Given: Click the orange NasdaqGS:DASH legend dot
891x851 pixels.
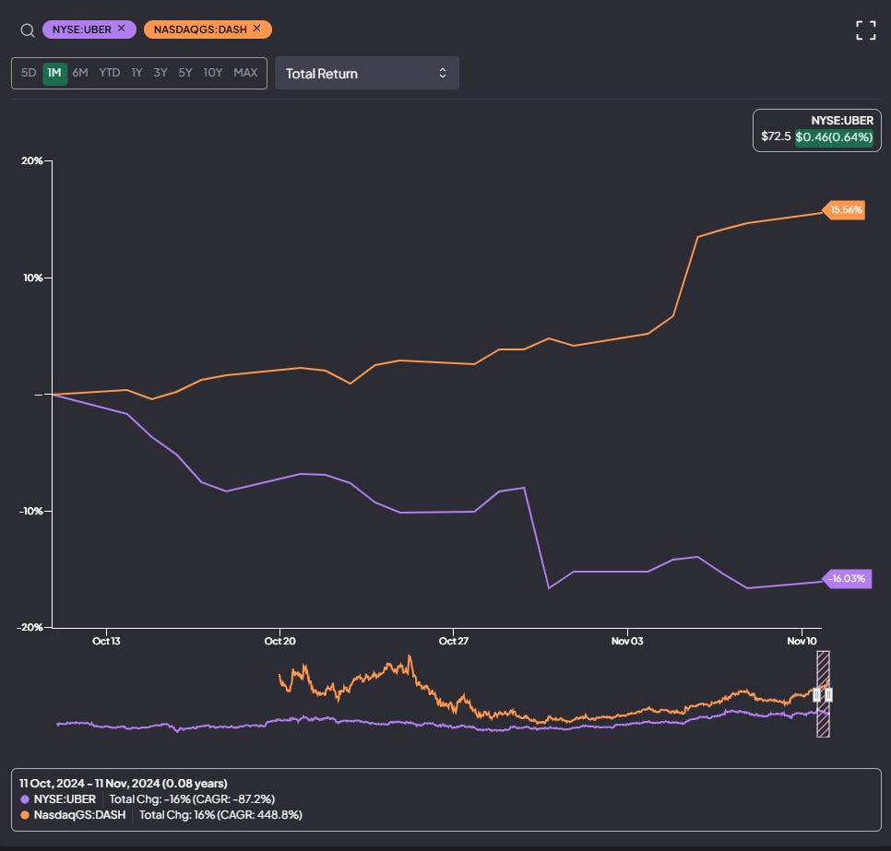Looking at the screenshot, I should [x=25, y=815].
